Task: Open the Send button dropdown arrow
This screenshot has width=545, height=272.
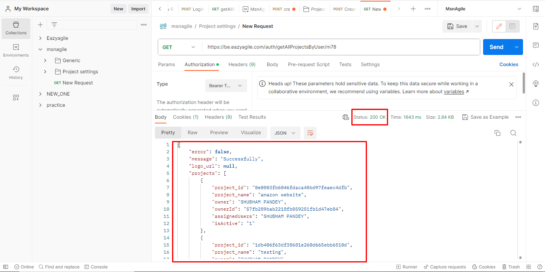Action: (x=517, y=47)
